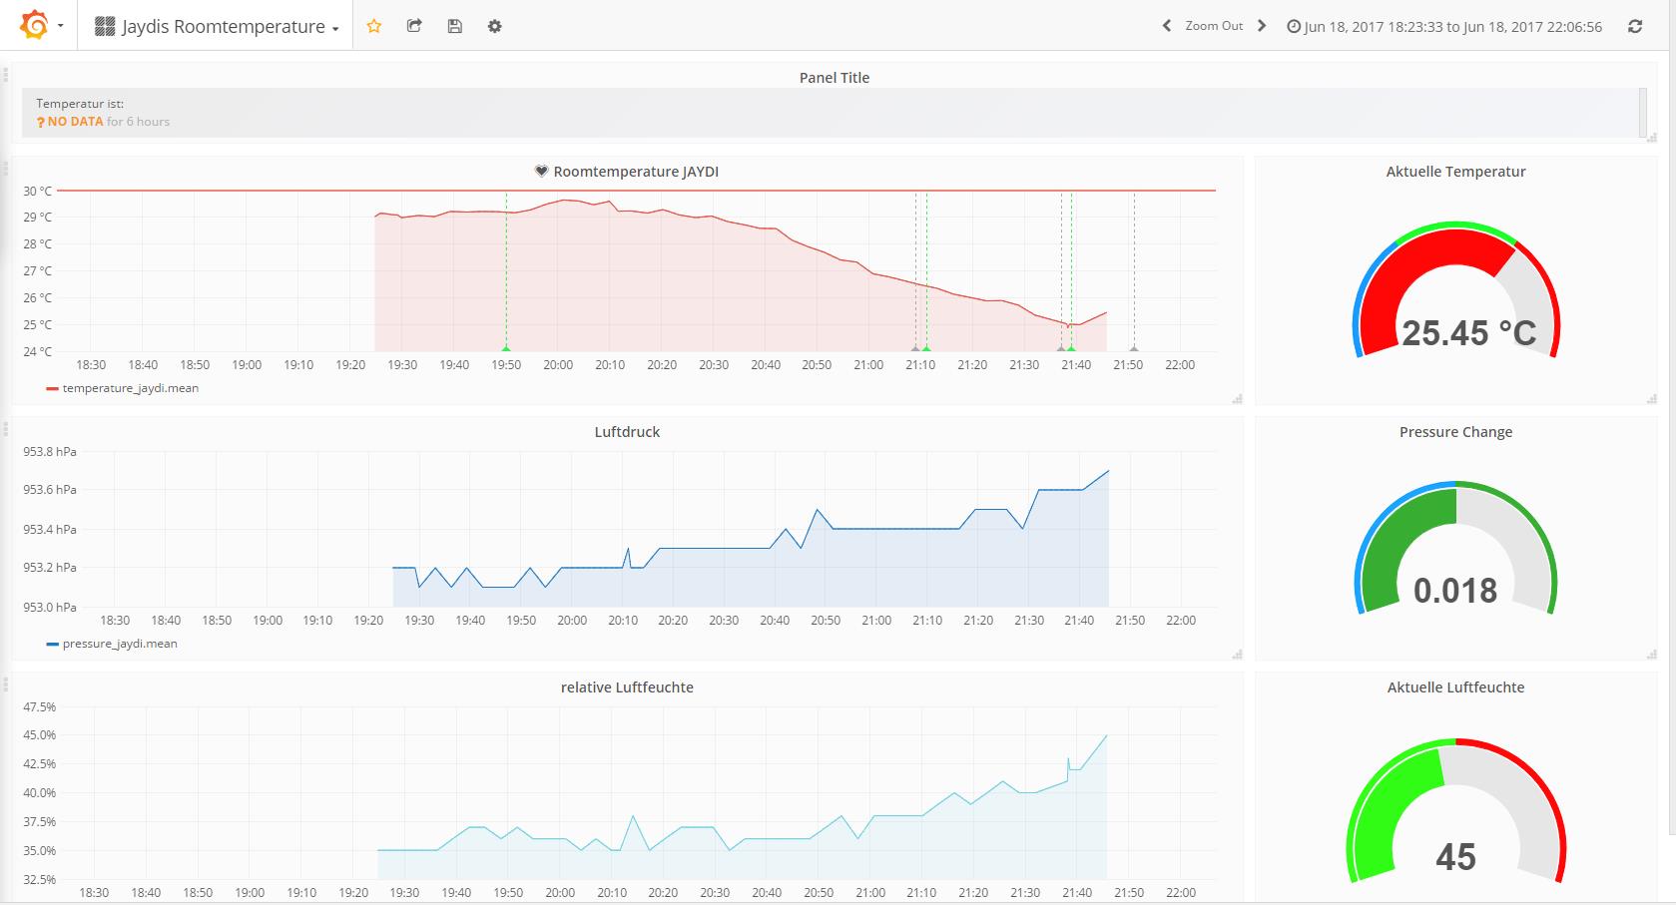1676x905 pixels.
Task: Open dashboard settings gear
Action: click(494, 26)
